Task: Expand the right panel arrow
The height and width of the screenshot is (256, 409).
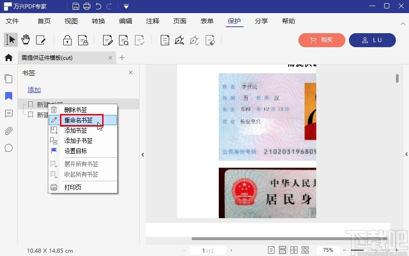Action: coord(406,154)
